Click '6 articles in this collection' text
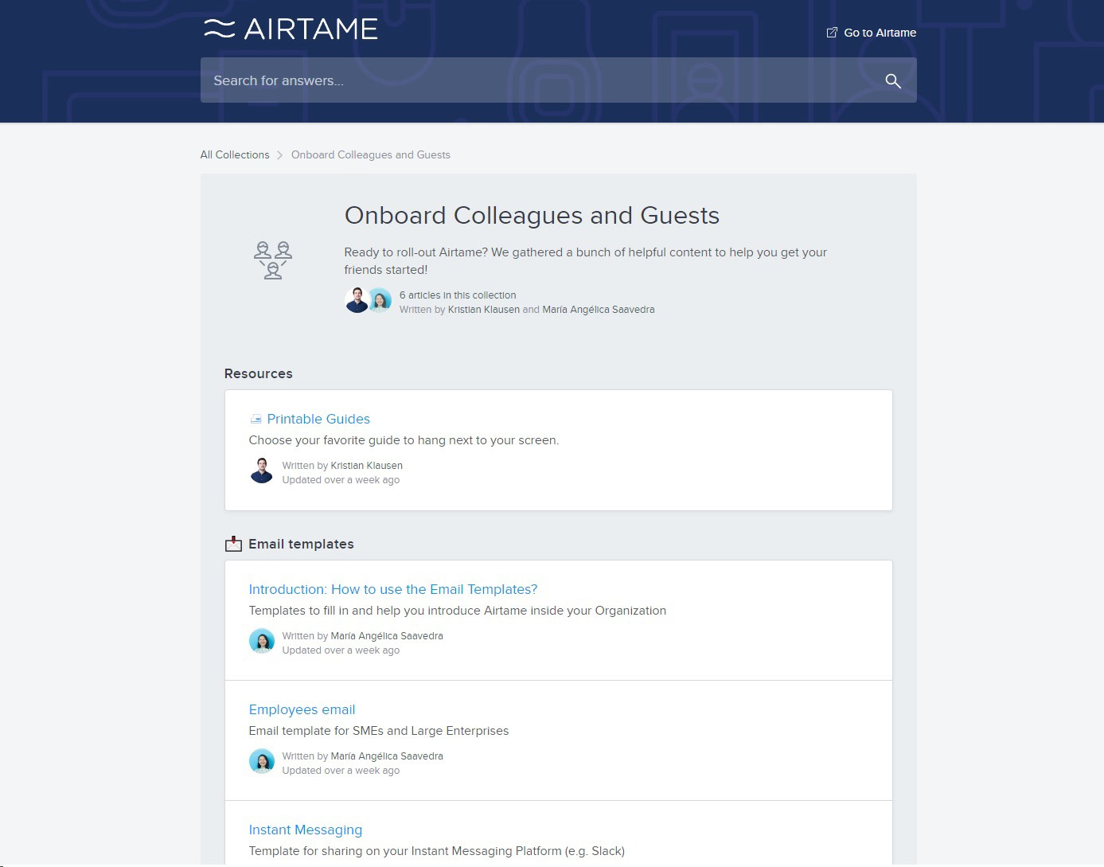 click(x=458, y=295)
